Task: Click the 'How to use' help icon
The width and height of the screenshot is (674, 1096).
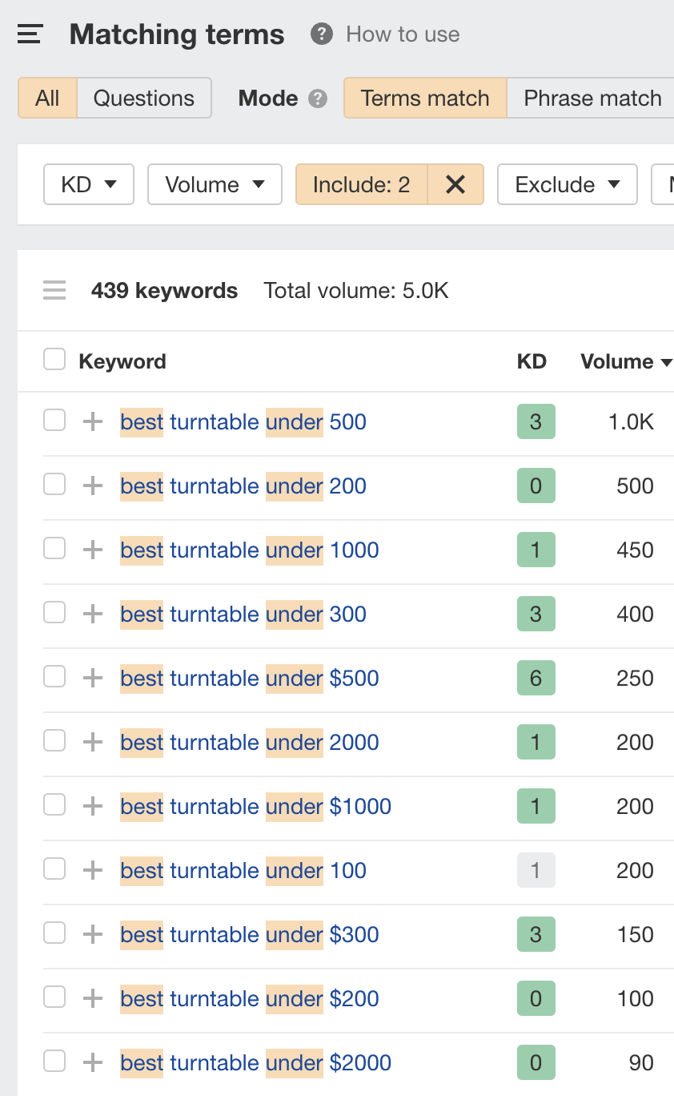Action: point(319,34)
